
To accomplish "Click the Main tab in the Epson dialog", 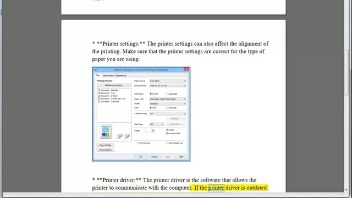I will (x=98, y=75).
